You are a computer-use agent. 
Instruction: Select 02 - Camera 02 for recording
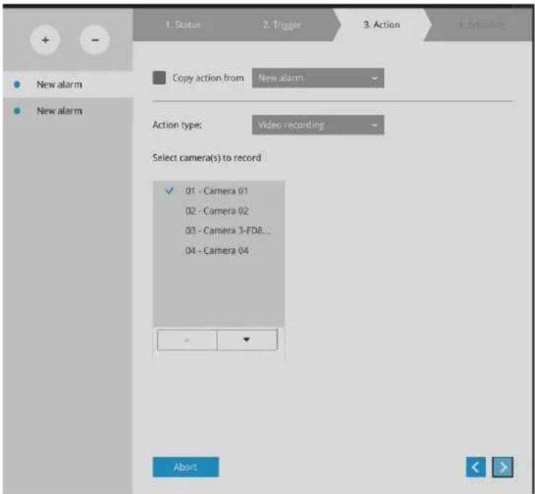(x=217, y=211)
